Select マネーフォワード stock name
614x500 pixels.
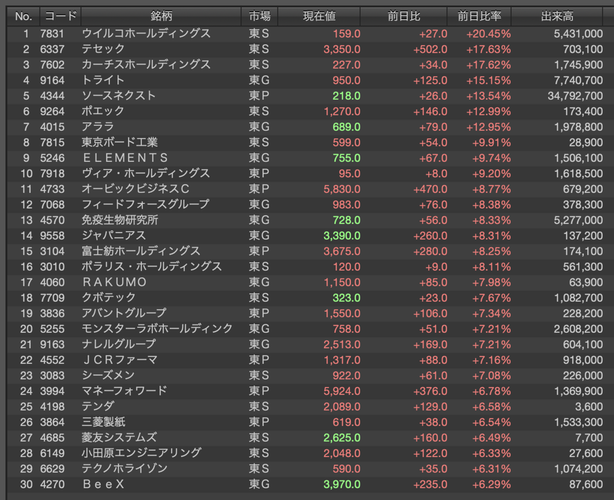click(124, 391)
